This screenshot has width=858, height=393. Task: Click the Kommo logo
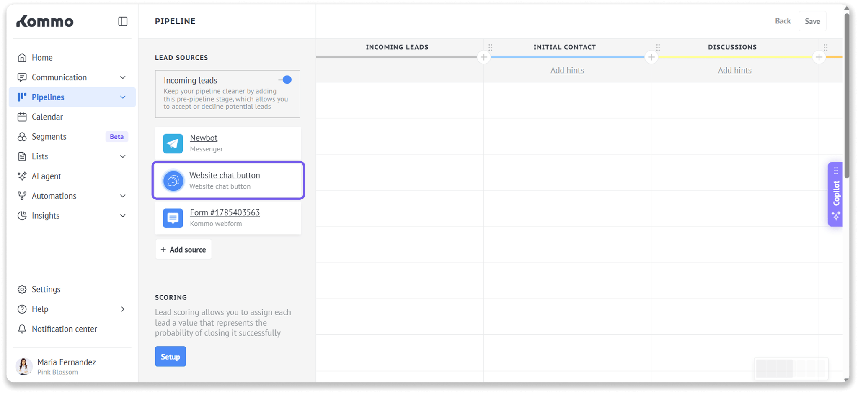pyautogui.click(x=45, y=21)
